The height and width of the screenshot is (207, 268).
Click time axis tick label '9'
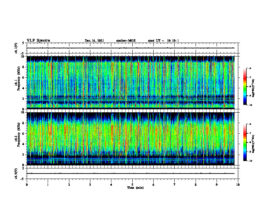217,185
